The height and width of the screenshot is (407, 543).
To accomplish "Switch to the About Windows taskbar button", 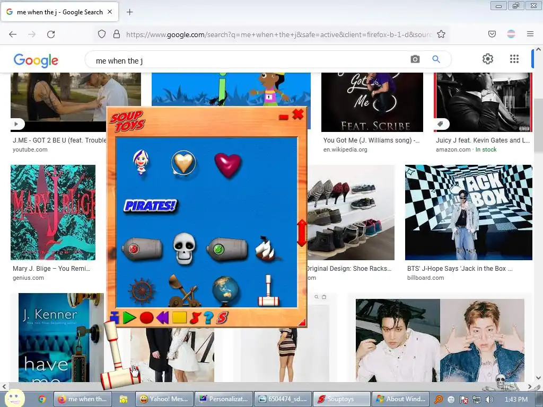I will point(400,399).
